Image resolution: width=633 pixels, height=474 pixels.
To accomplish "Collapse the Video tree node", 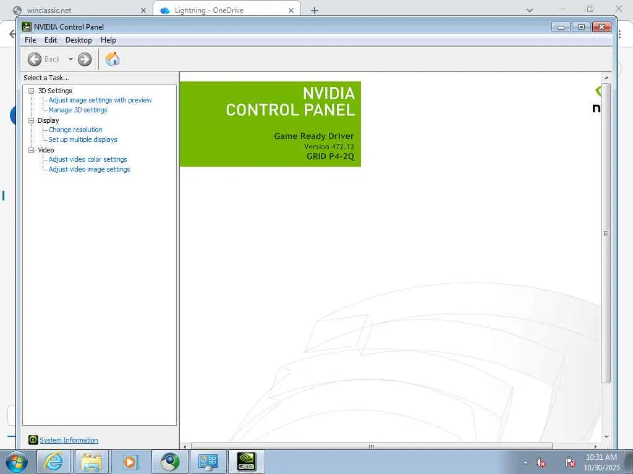I will [x=31, y=150].
